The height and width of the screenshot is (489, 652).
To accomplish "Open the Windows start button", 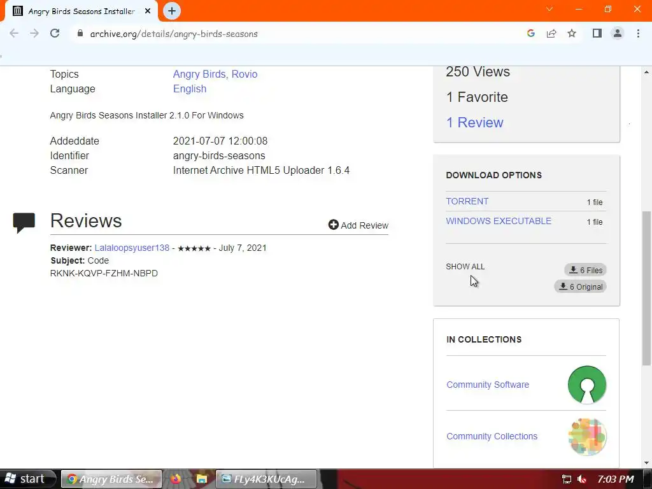I will tap(28, 479).
